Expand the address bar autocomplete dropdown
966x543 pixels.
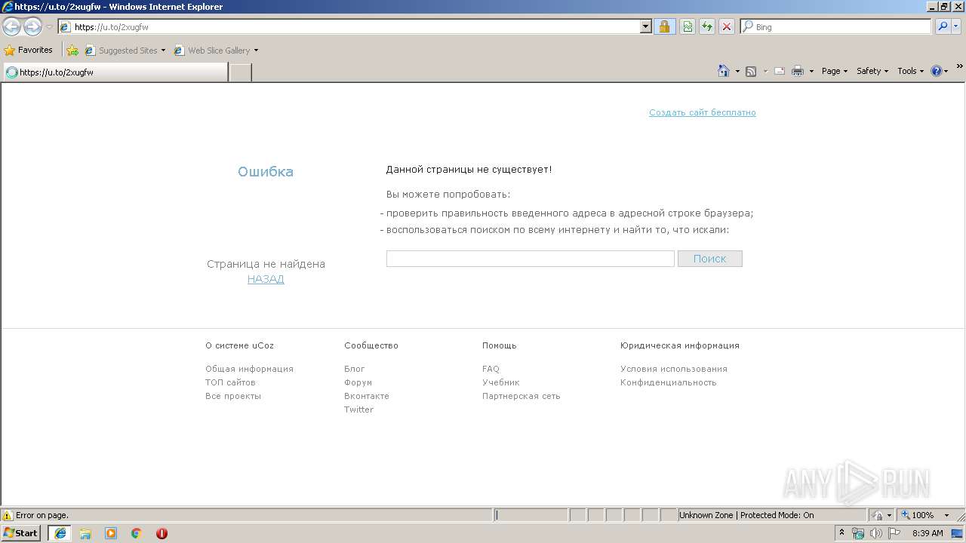646,26
